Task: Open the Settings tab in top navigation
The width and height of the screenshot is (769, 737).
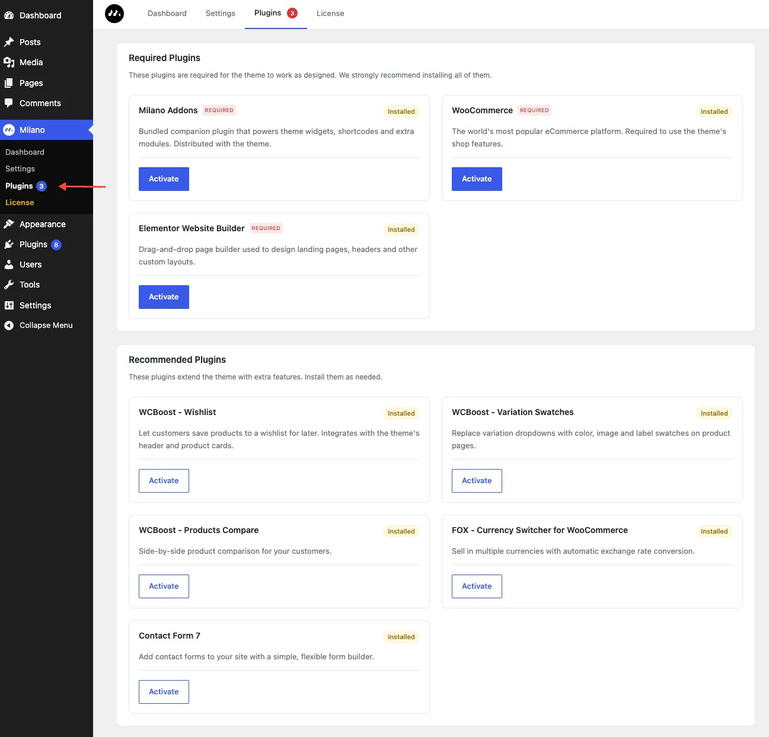Action: pos(221,13)
